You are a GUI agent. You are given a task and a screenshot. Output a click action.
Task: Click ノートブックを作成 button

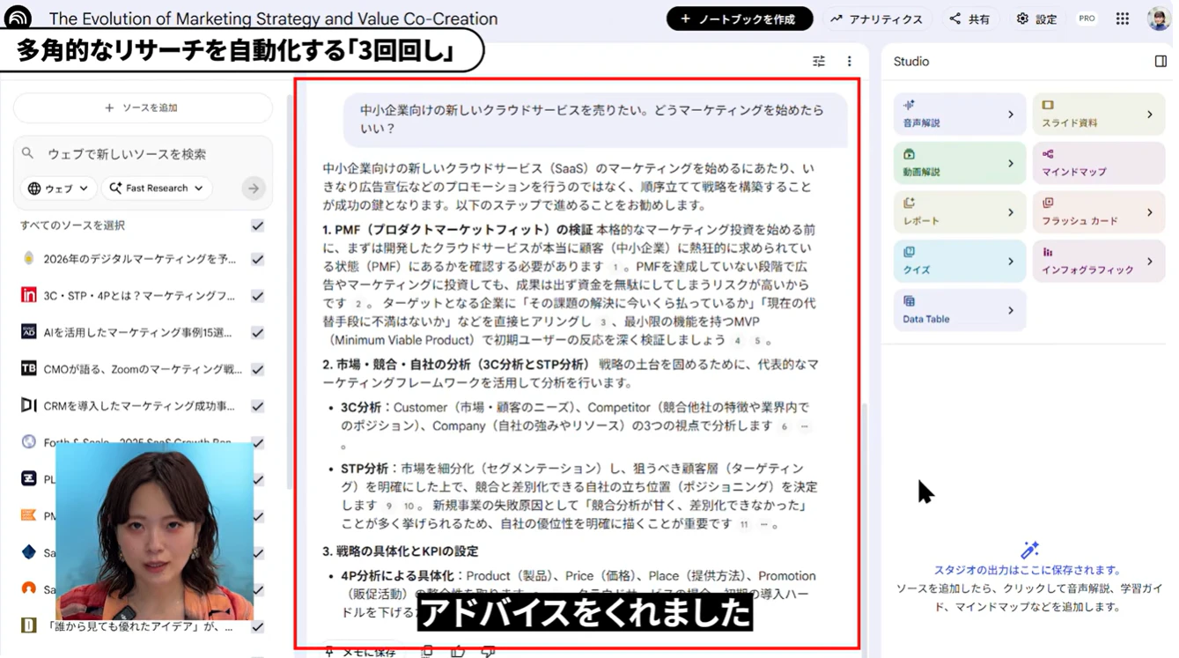pyautogui.click(x=740, y=18)
